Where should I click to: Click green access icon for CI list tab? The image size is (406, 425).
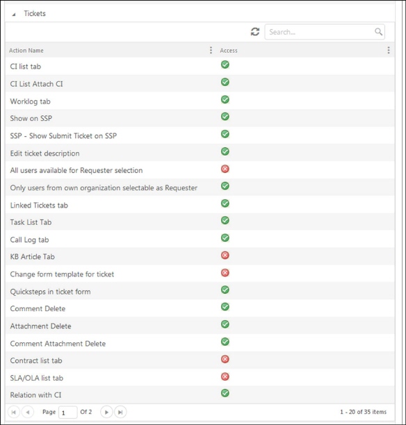tap(225, 65)
